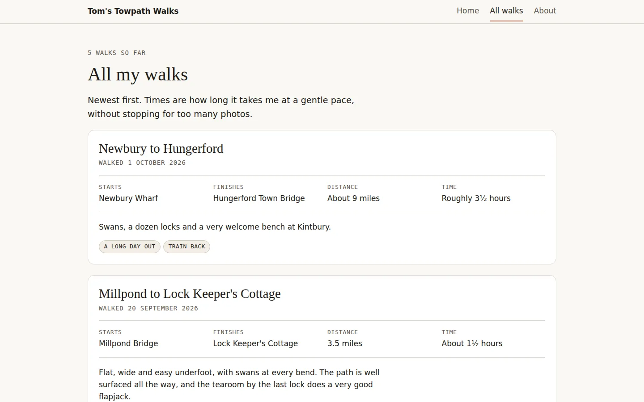Click the 3.5 miles distance value
Viewport: 644px width, 402px height.
pos(345,343)
